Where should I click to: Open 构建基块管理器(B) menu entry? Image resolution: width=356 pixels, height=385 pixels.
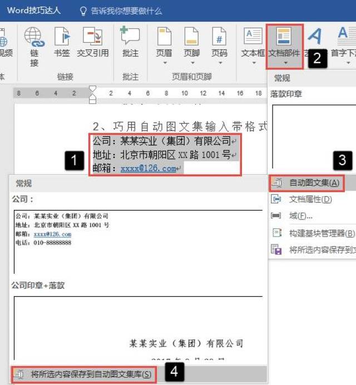pyautogui.click(x=313, y=233)
